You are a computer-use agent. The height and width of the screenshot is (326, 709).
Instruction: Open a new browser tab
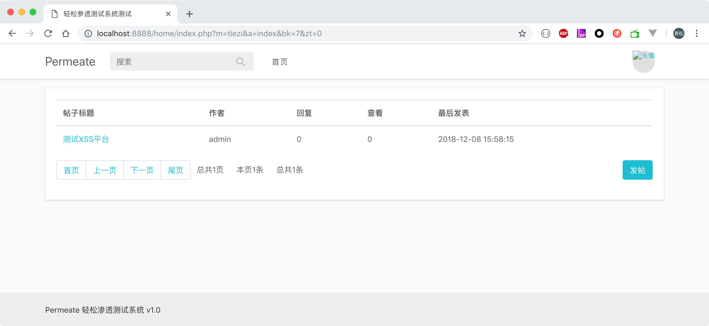click(x=189, y=14)
